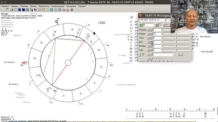Click the Virgo sign on the chart wheel
Viewport: 218px width, 122px height.
point(55,32)
